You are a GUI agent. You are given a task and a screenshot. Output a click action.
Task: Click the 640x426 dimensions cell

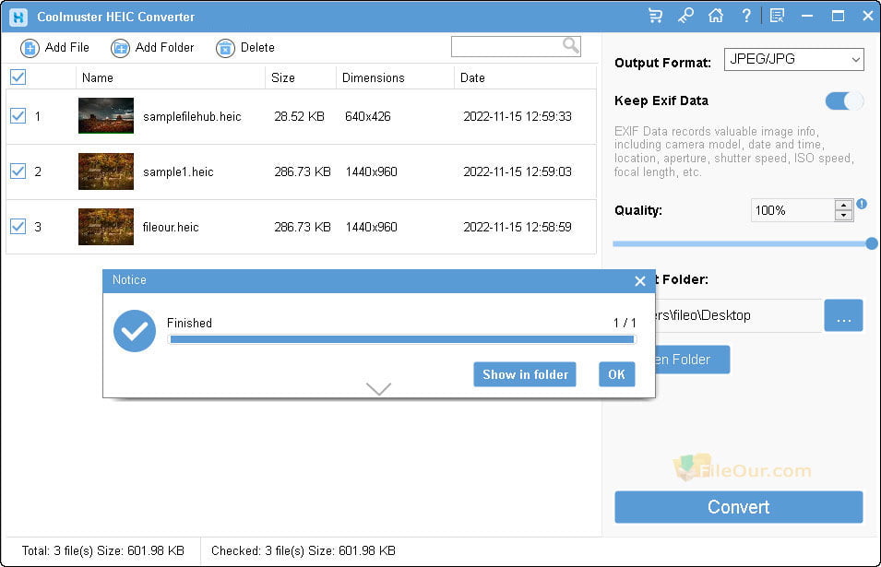pos(368,117)
